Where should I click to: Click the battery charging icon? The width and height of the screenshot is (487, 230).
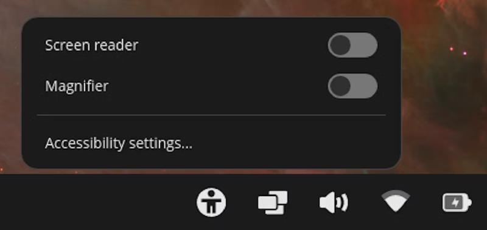coord(457,203)
